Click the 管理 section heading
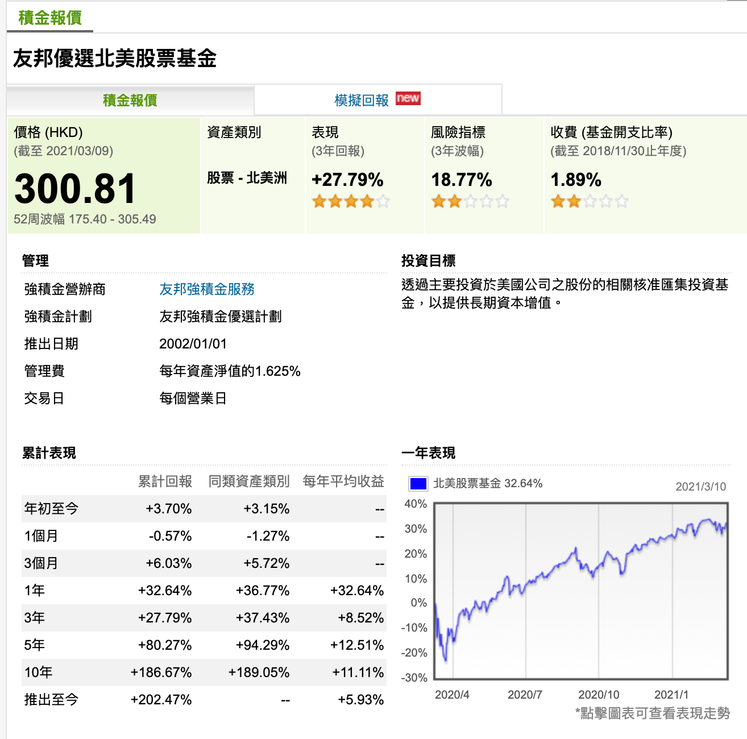This screenshot has width=747, height=739. coord(35,260)
